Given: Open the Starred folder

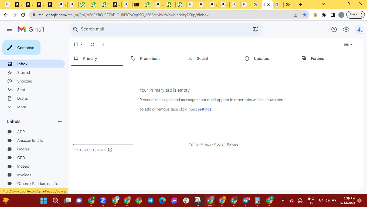Looking at the screenshot, I should point(32,73).
